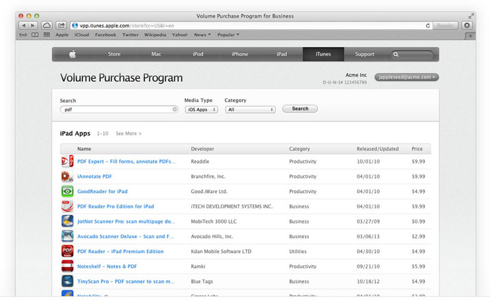The image size is (490, 300).
Task: Open Noteshelf – Notes & PDF link
Action: (x=107, y=266)
